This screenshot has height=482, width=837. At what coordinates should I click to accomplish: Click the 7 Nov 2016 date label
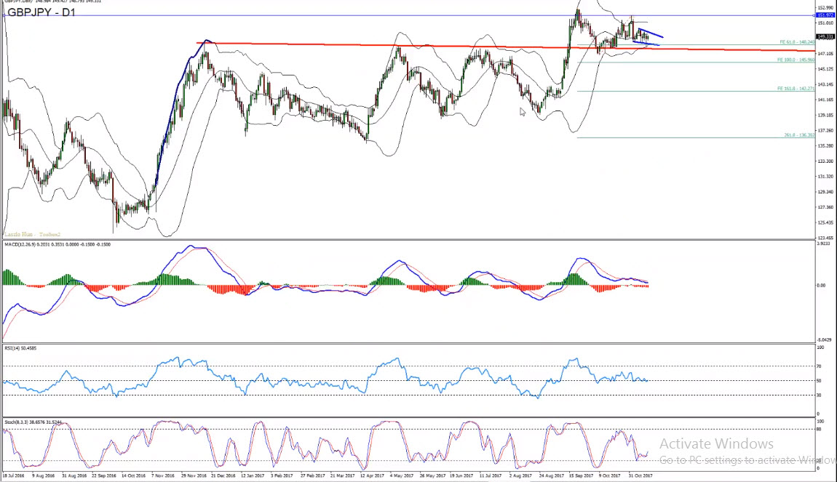(163, 475)
